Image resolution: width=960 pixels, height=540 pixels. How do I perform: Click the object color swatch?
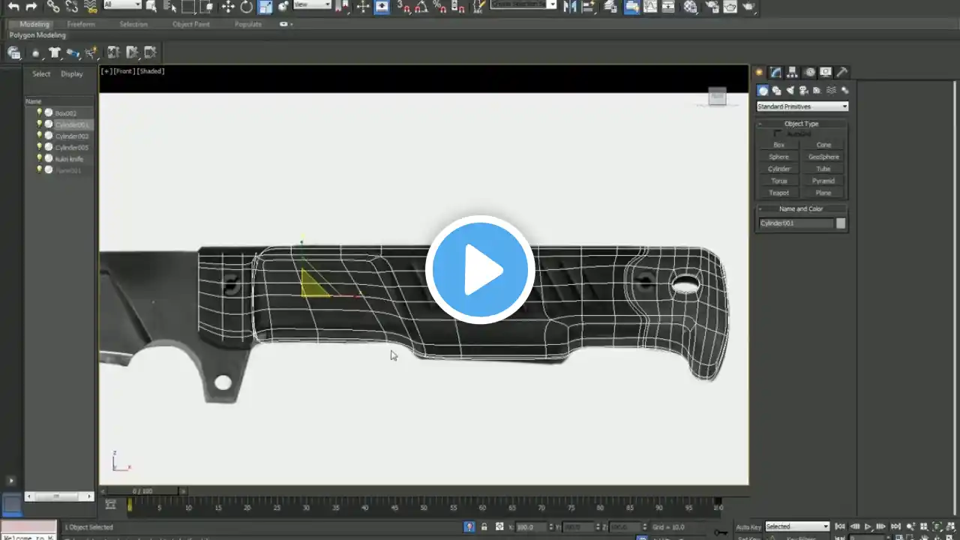click(x=841, y=223)
